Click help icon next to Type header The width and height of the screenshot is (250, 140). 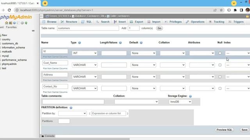click(80, 42)
